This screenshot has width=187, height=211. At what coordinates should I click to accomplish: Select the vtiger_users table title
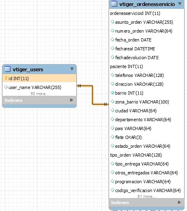tap(28, 69)
